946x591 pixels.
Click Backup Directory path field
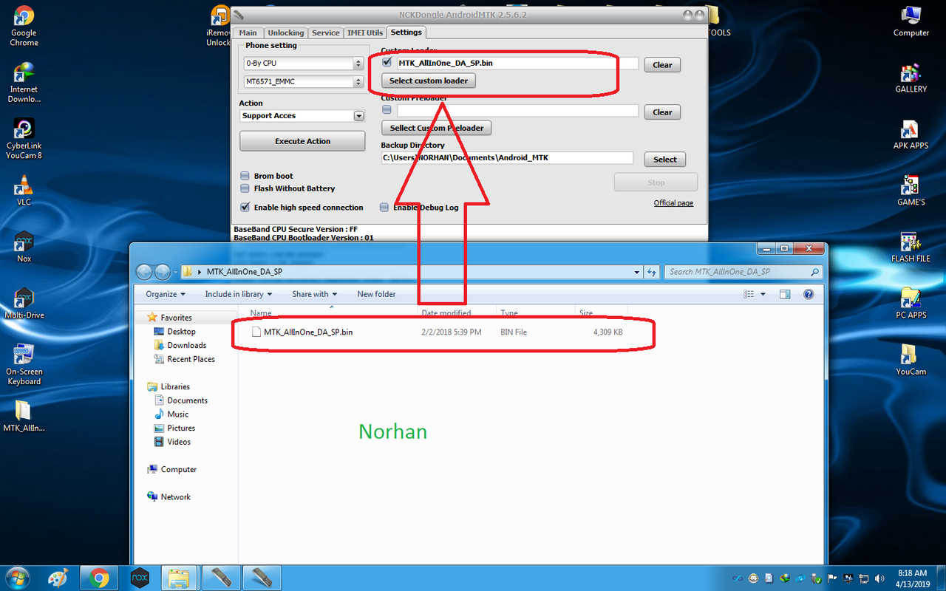507,158
